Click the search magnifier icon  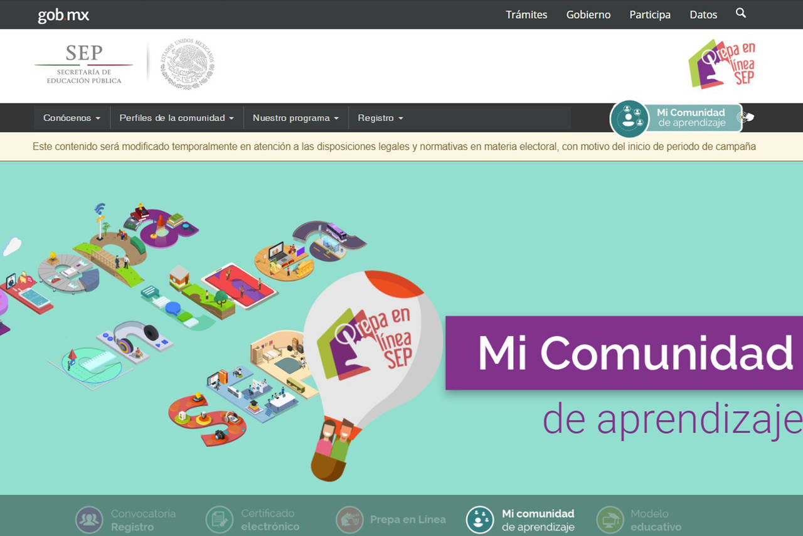741,13
